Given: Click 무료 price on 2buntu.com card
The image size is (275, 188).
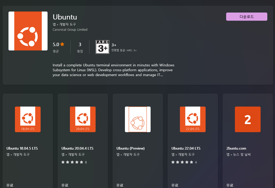Looking at the screenshot, I should (x=230, y=185).
